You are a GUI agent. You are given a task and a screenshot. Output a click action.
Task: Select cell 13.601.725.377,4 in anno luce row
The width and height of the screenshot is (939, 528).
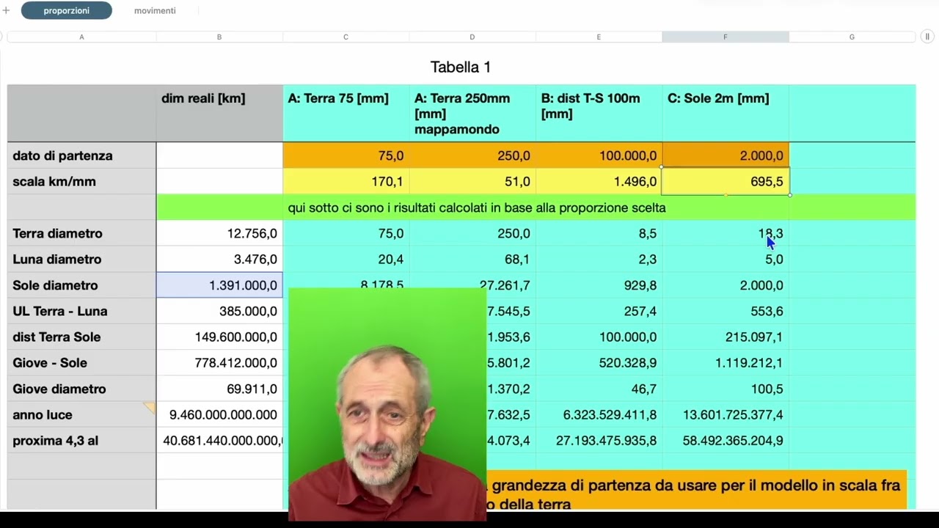[726, 414]
